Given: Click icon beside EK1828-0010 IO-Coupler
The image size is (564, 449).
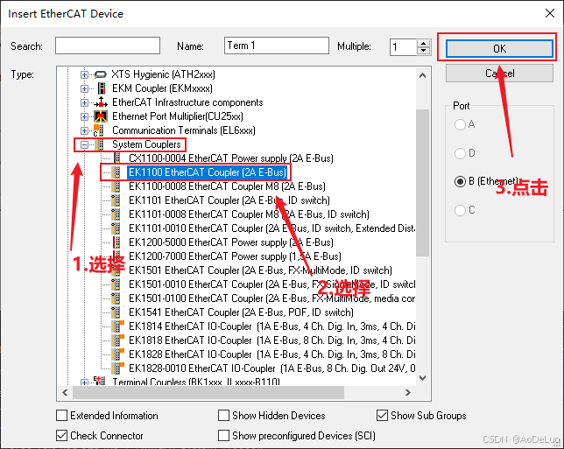Looking at the screenshot, I should [x=117, y=368].
